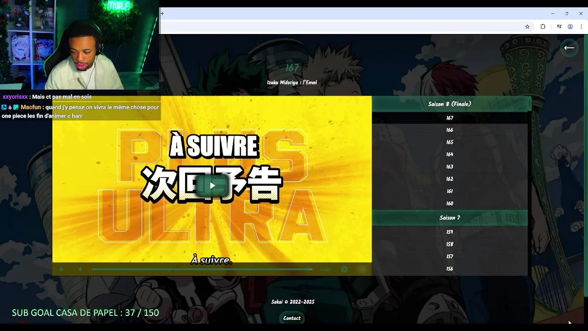
Task: Click the Contact button in footer
Action: pyautogui.click(x=292, y=318)
